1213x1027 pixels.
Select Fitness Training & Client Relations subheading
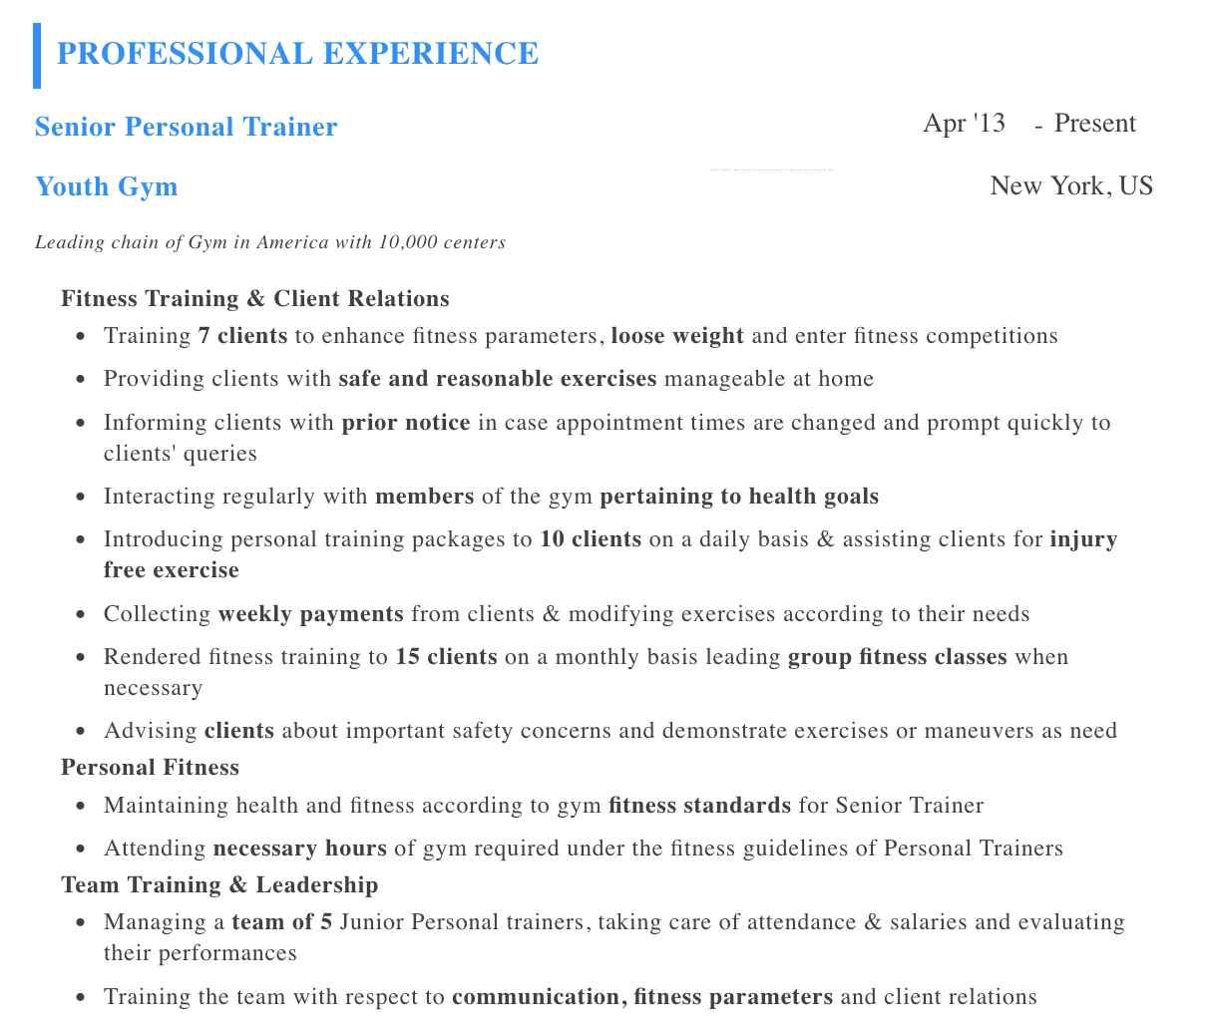pos(255,299)
